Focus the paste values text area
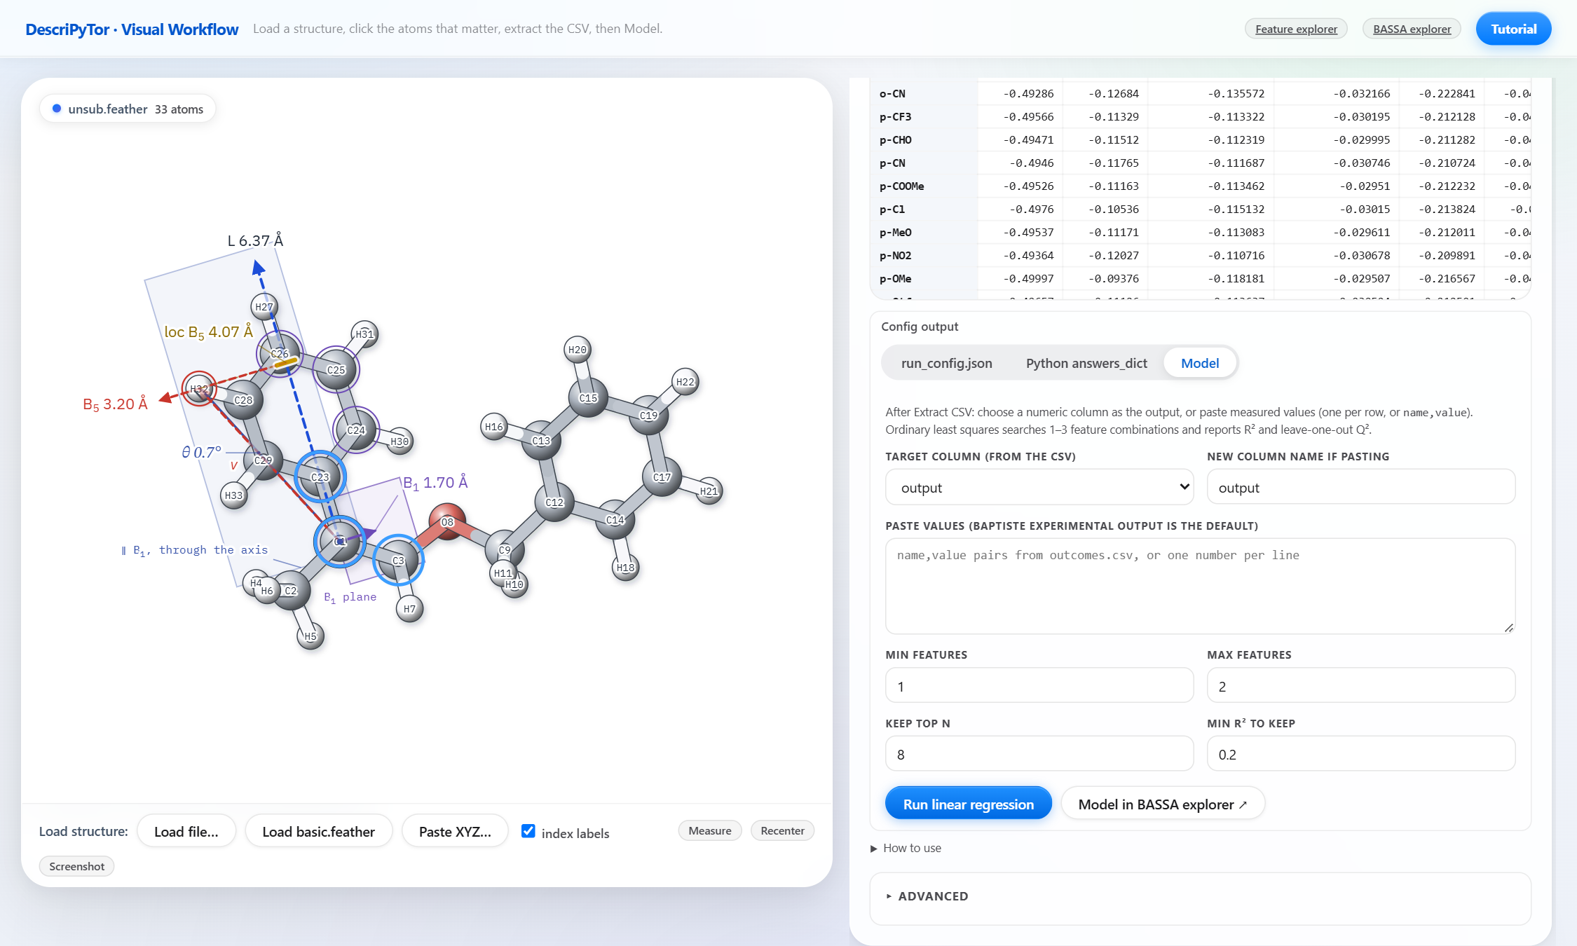This screenshot has width=1577, height=946. [1200, 586]
